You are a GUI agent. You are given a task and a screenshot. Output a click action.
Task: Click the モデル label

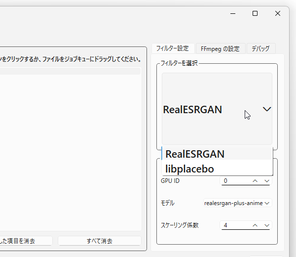[x=168, y=203]
